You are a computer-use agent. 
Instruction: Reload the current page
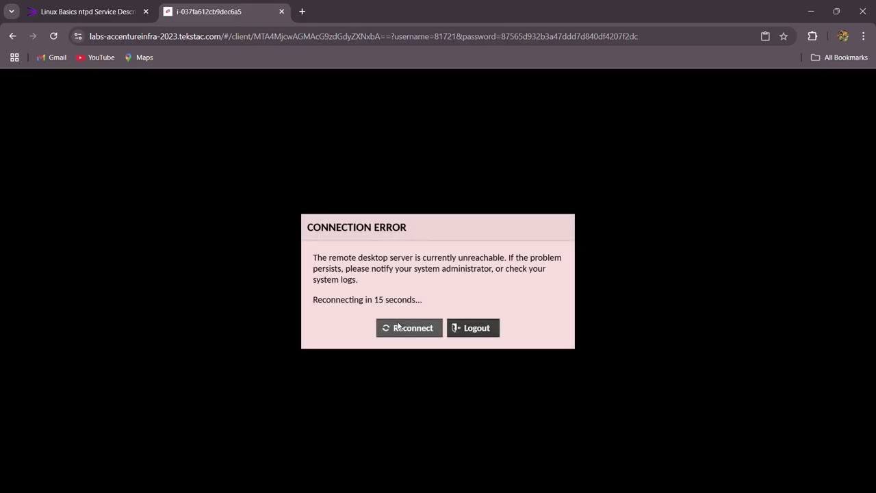tap(53, 36)
